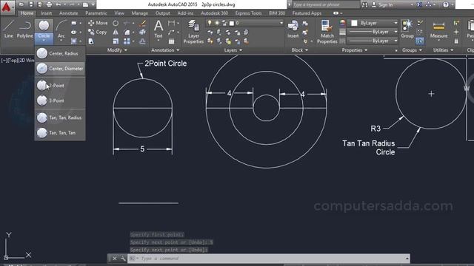Screen dimensions: 474x266
Task: Select the multiline Text tool
Action: 158,29
